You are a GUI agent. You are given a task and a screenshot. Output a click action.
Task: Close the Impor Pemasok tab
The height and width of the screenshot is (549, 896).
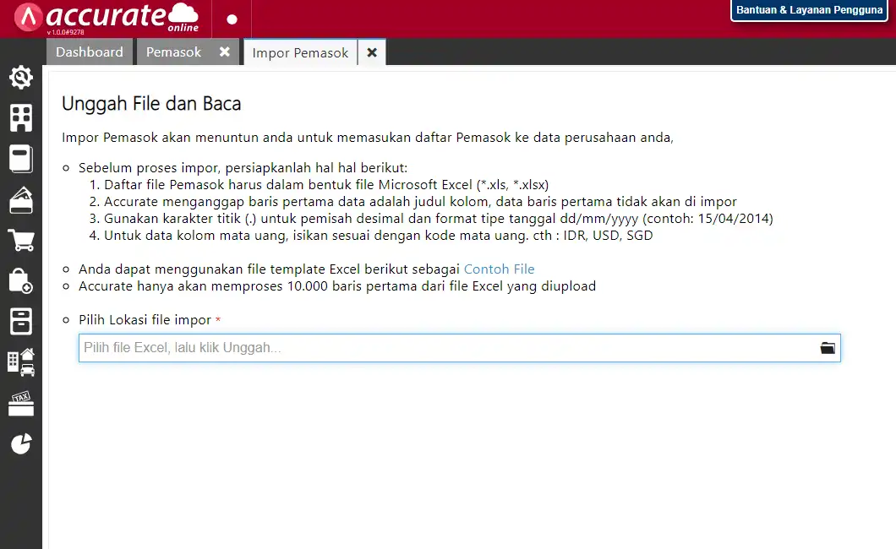click(372, 52)
